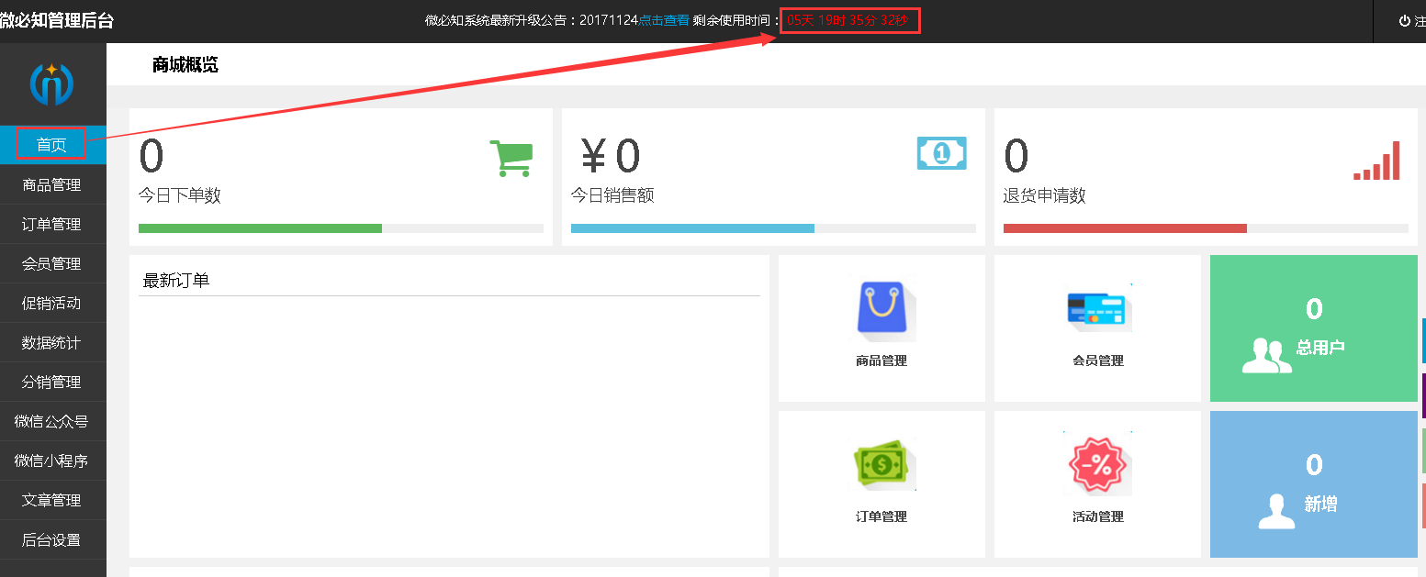
Task: Select 首页 in the sidebar menu
Action: (51, 145)
